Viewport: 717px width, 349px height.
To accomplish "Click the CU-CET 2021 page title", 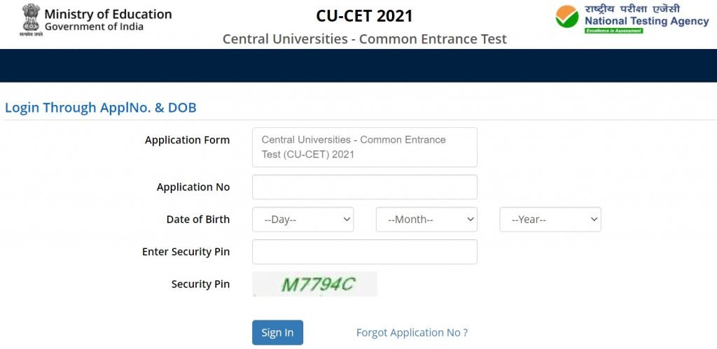I will 364,15.
